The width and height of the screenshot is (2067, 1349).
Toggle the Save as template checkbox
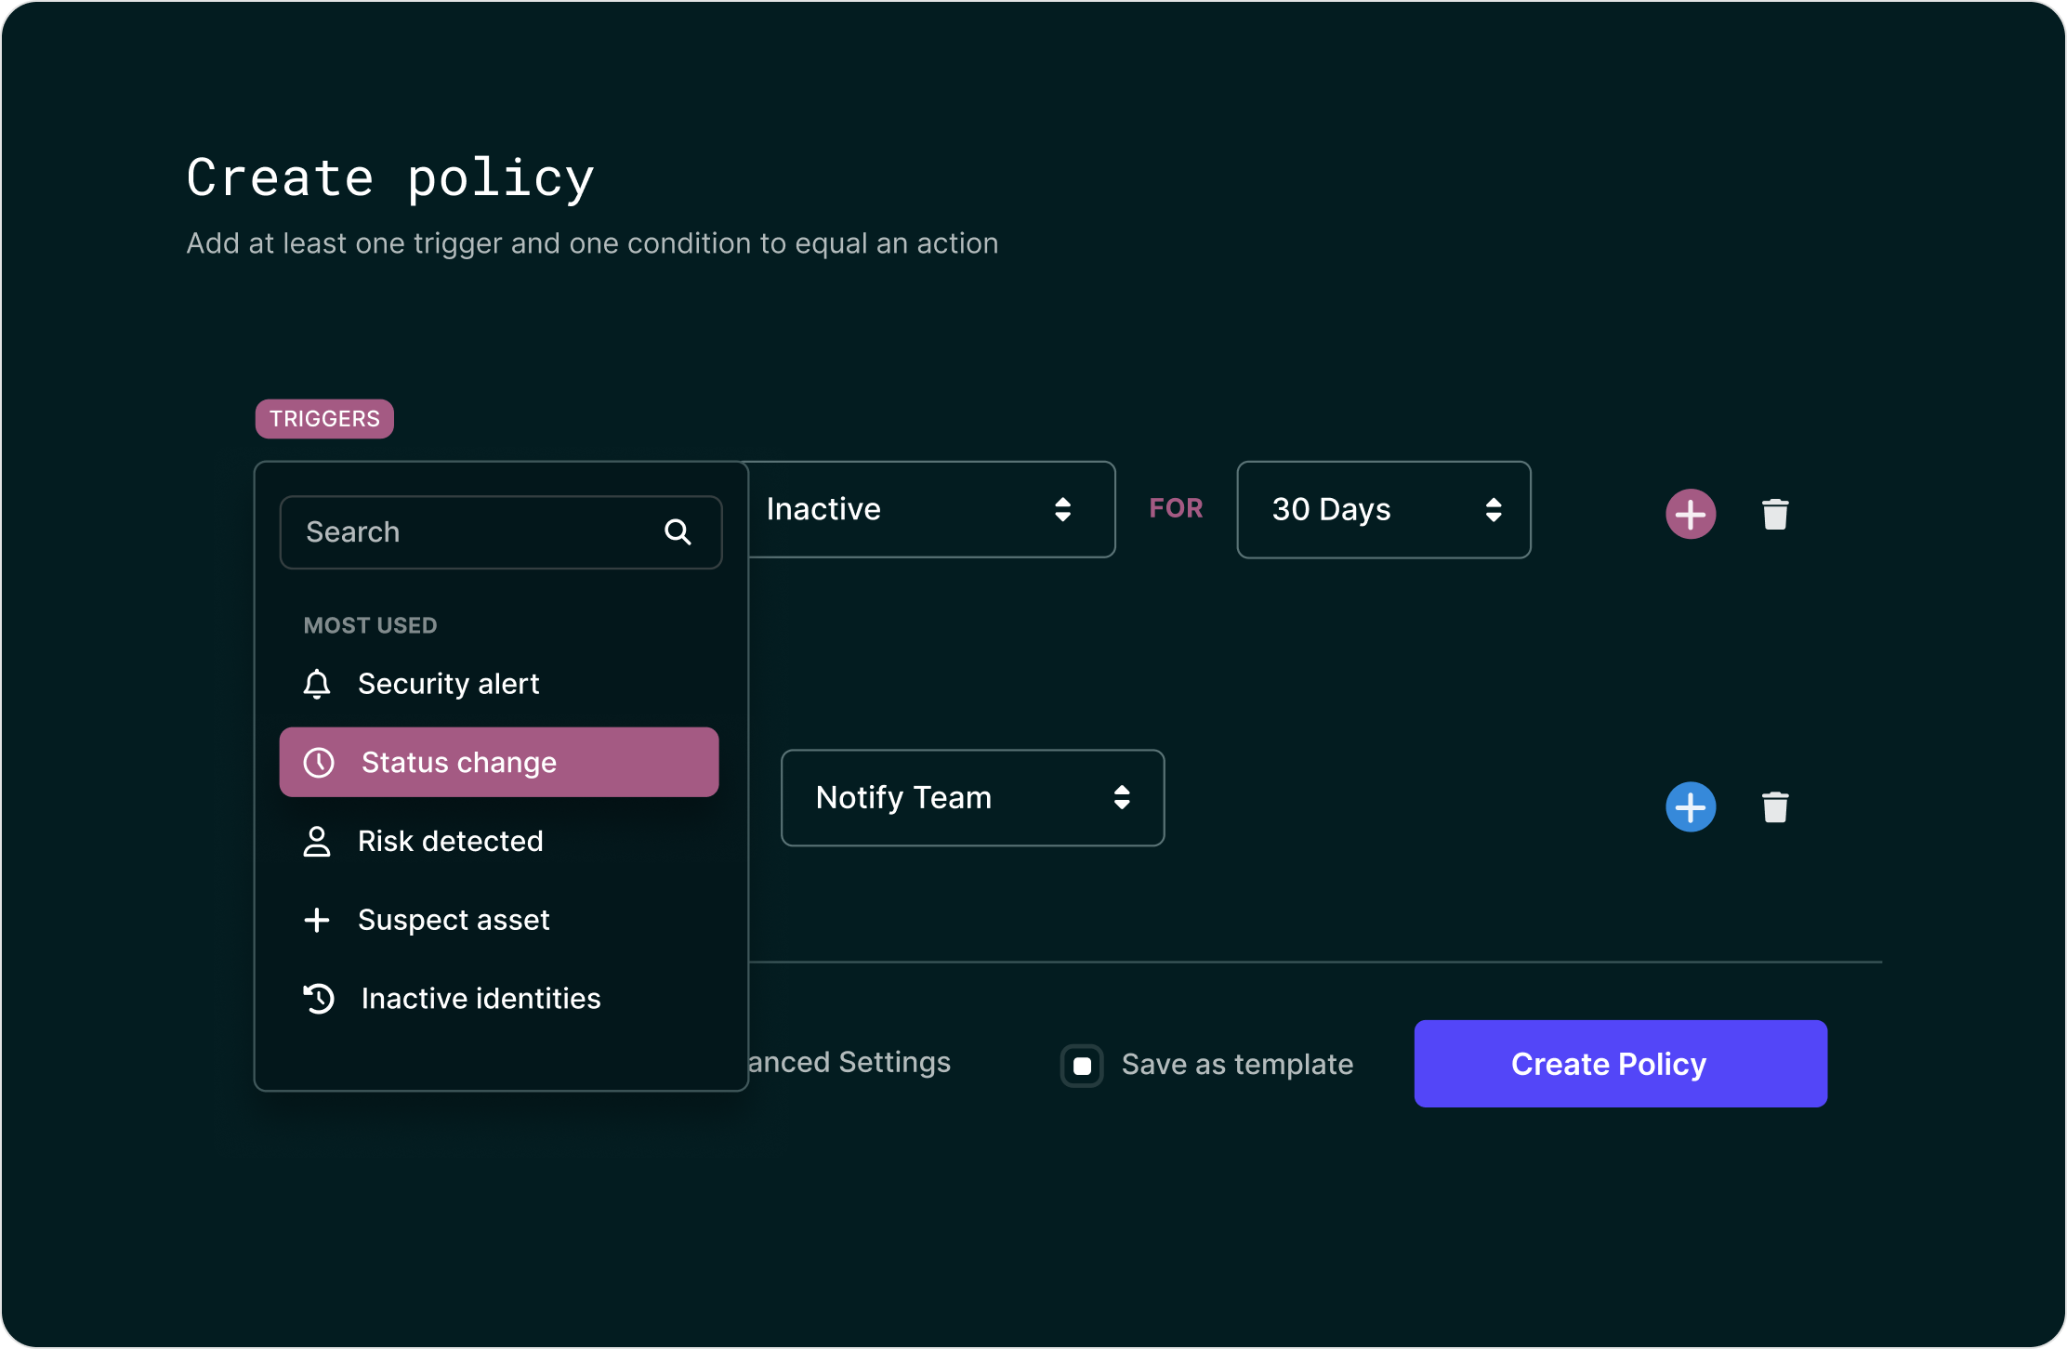[x=1082, y=1065]
